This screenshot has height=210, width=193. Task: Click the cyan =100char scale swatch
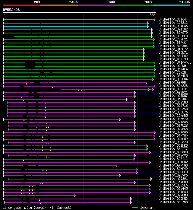135,208
